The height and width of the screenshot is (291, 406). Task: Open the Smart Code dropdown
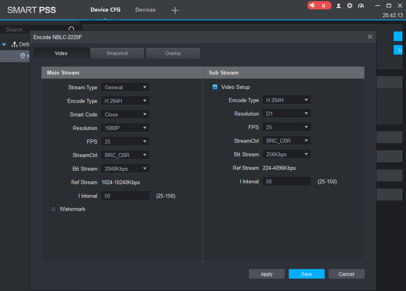tap(125, 114)
